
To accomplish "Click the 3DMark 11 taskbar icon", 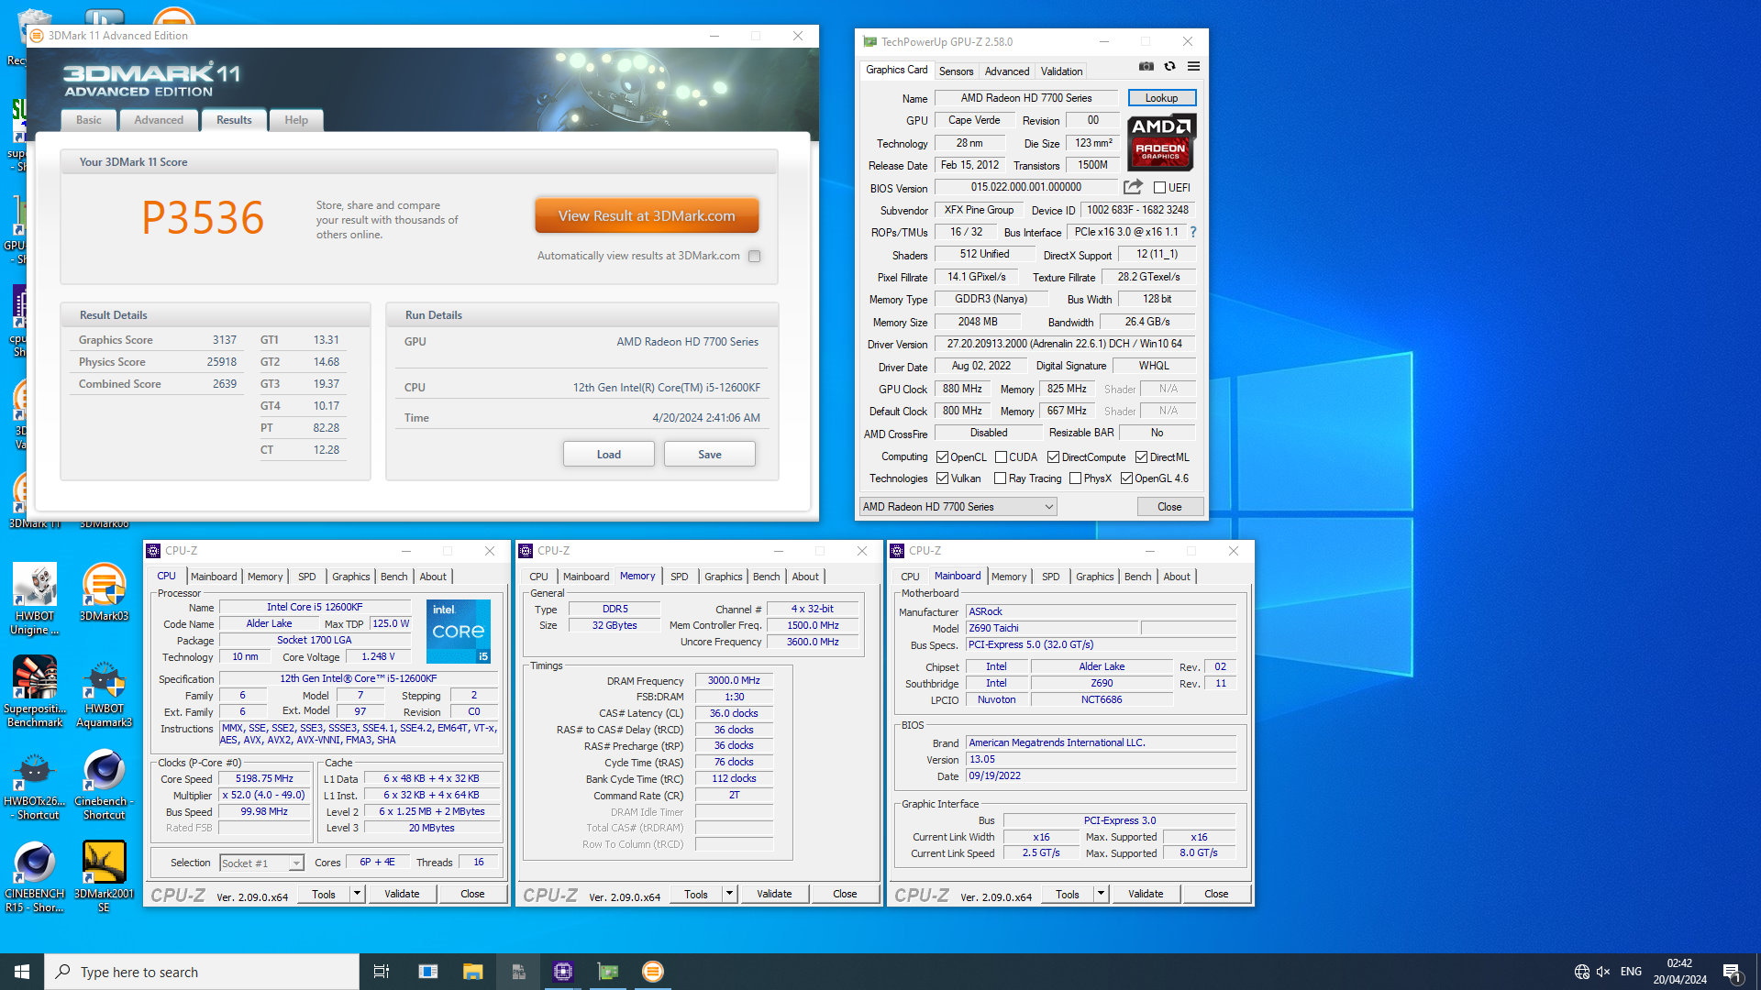I will (653, 972).
